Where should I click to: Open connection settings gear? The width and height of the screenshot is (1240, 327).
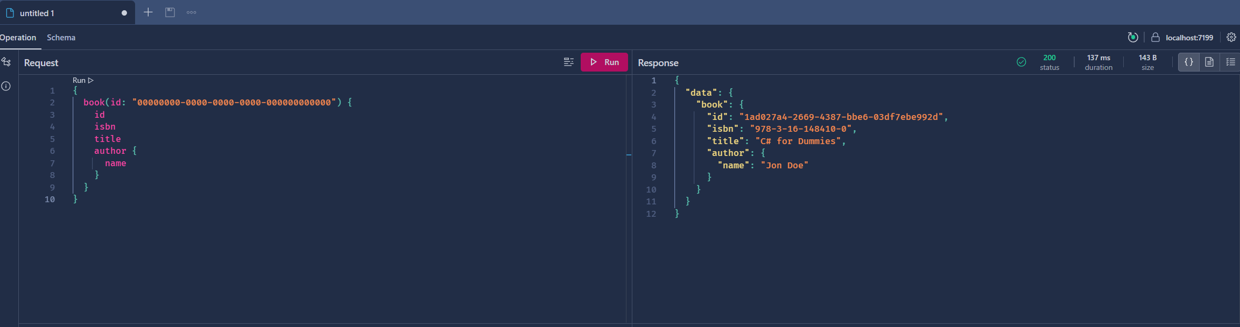pyautogui.click(x=1231, y=37)
